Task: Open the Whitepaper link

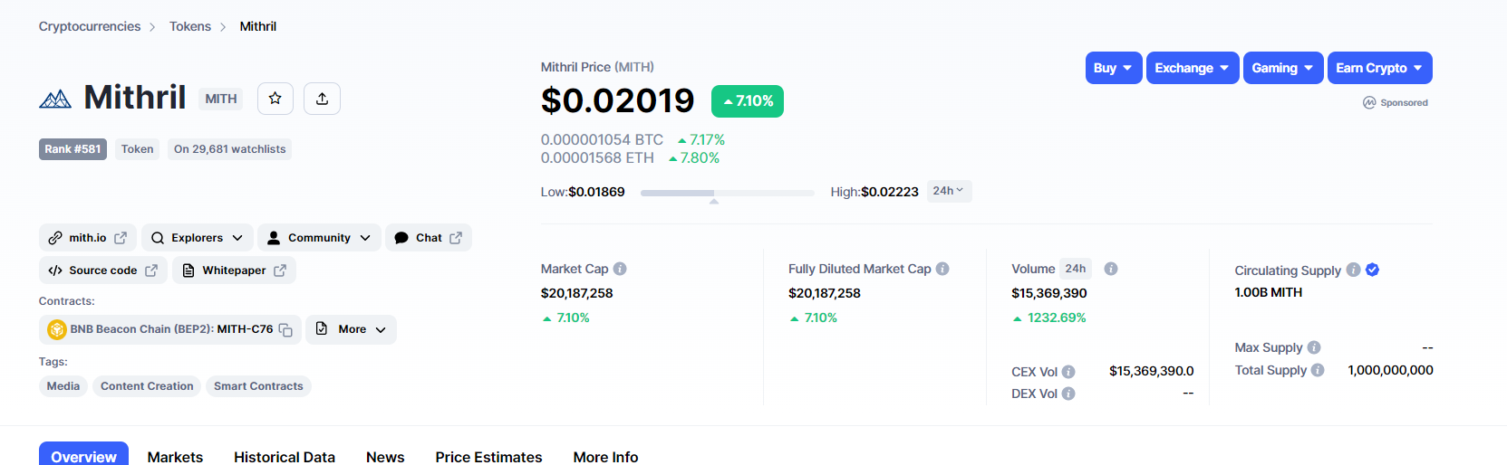Action: click(x=234, y=270)
